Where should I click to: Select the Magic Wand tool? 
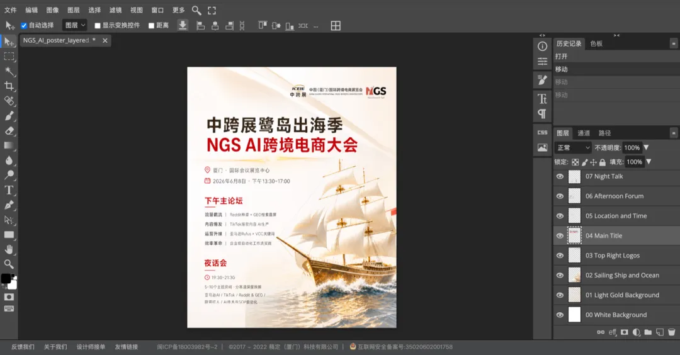coord(9,71)
